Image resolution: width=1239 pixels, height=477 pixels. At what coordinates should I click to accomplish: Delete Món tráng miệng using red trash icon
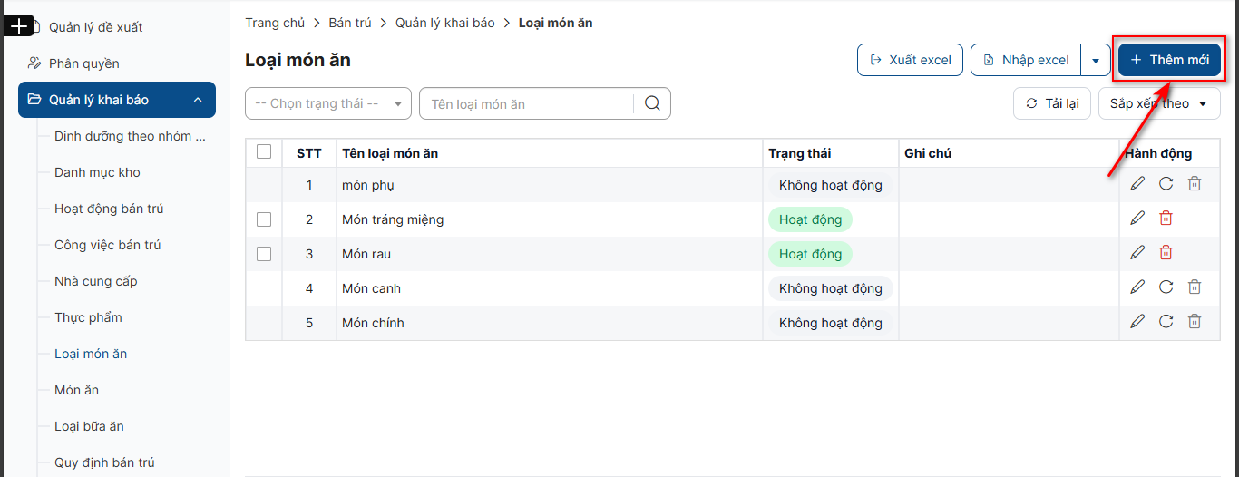tap(1166, 219)
